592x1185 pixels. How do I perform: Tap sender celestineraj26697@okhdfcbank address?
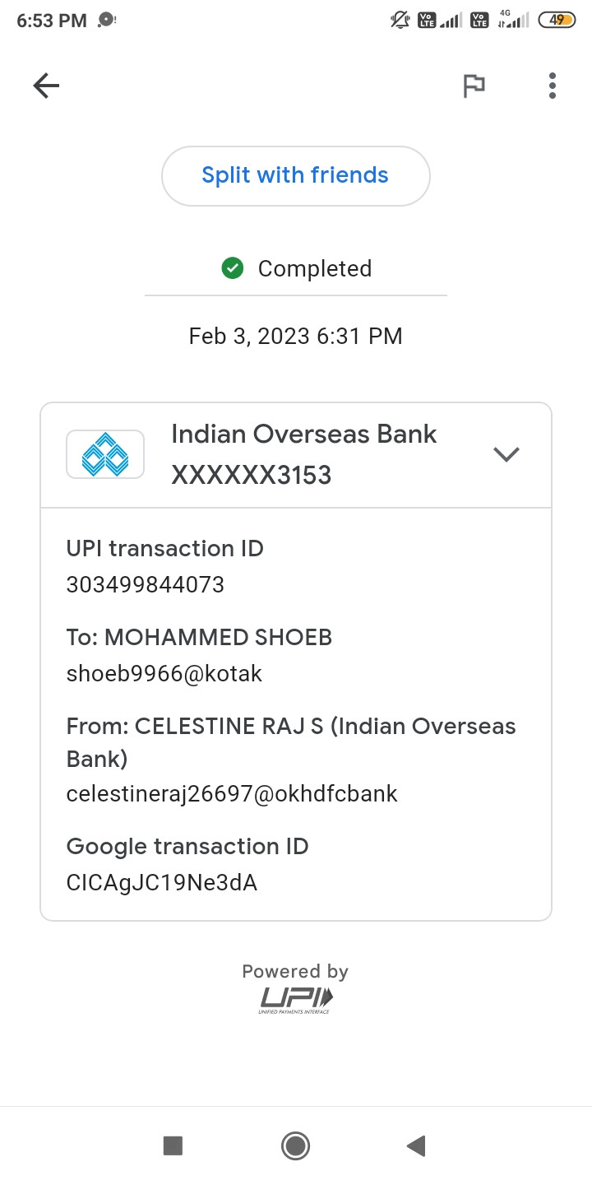232,794
